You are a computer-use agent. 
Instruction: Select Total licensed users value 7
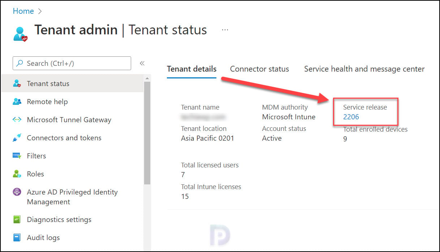(183, 175)
